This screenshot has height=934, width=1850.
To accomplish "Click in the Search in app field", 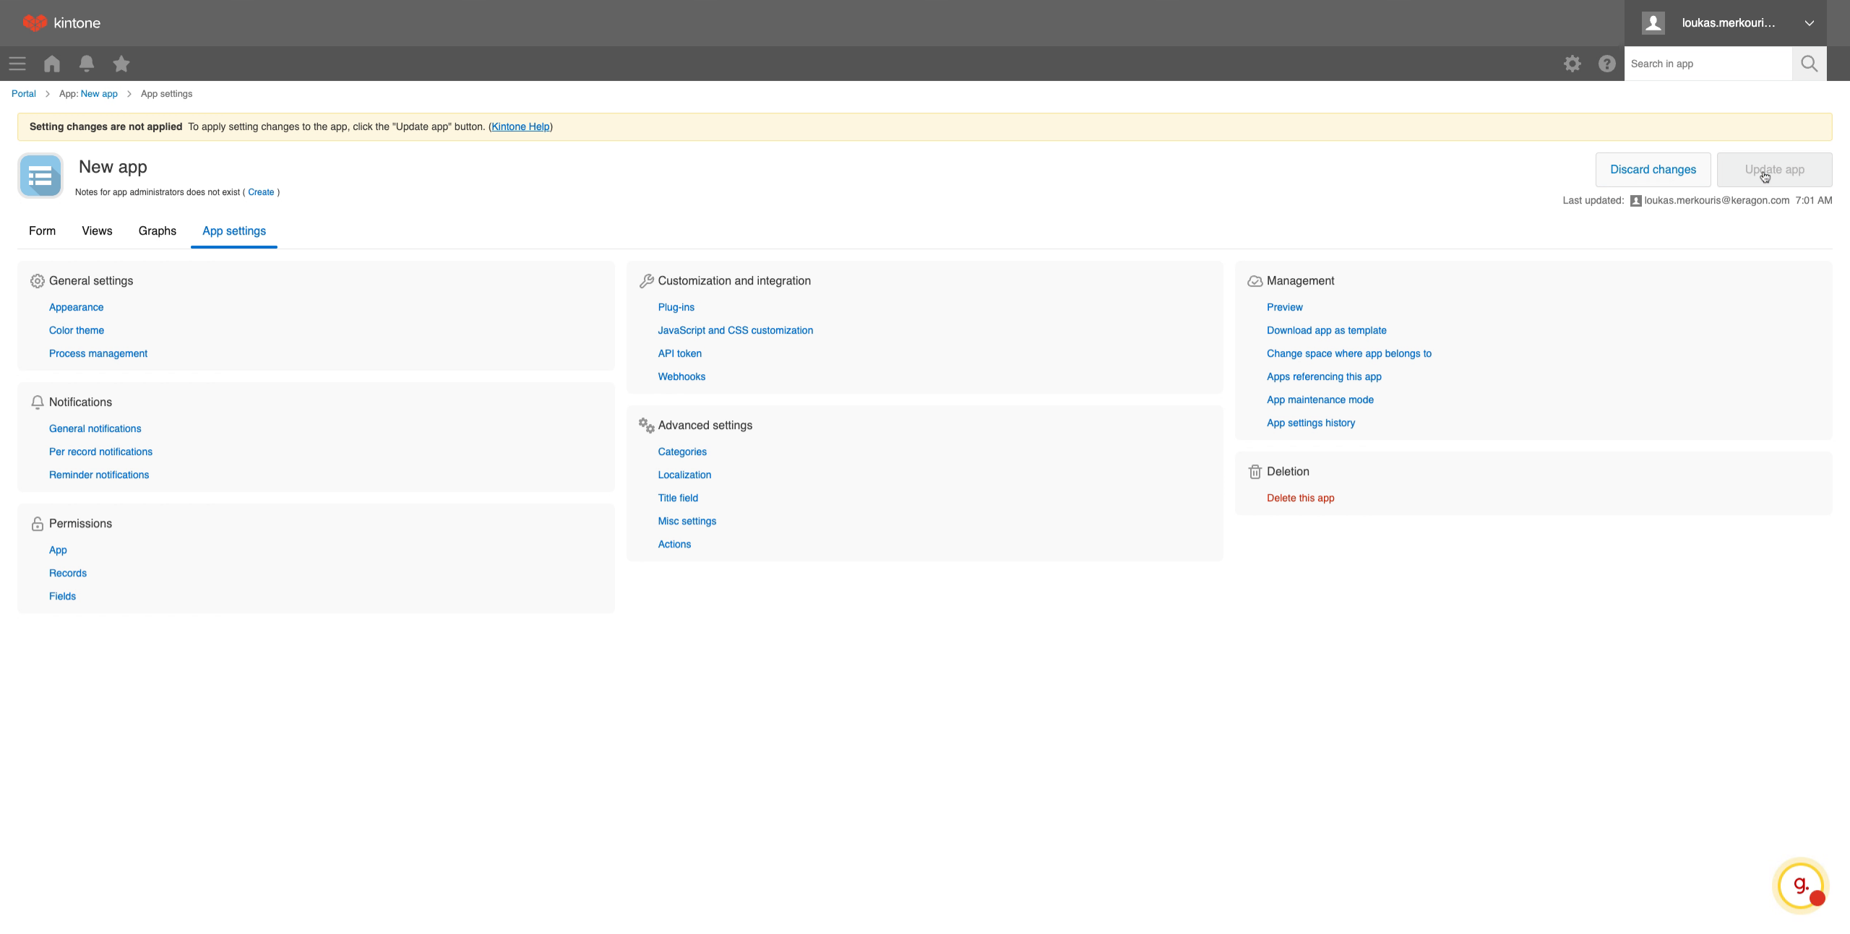I will coord(1708,64).
